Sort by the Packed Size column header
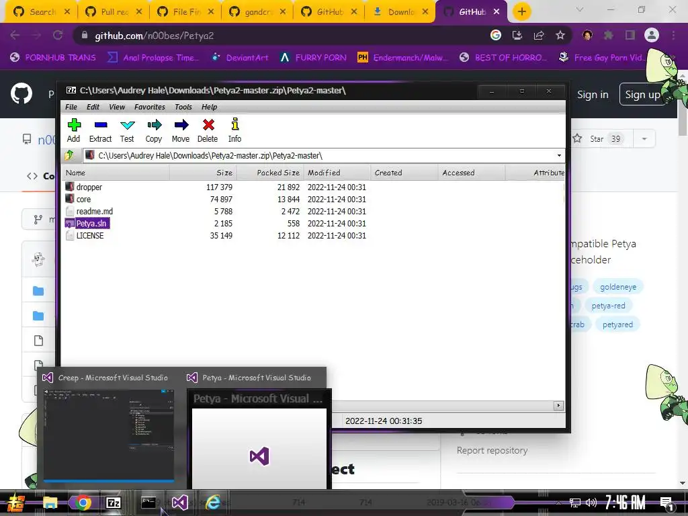This screenshot has height=516, width=688. click(270, 173)
